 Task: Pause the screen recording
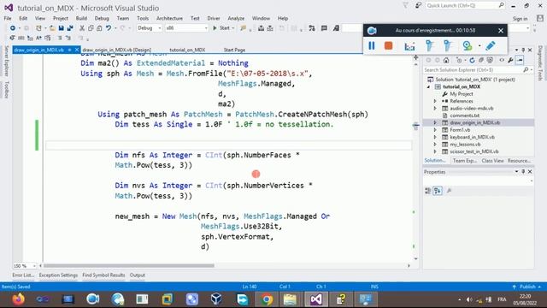[x=372, y=45]
